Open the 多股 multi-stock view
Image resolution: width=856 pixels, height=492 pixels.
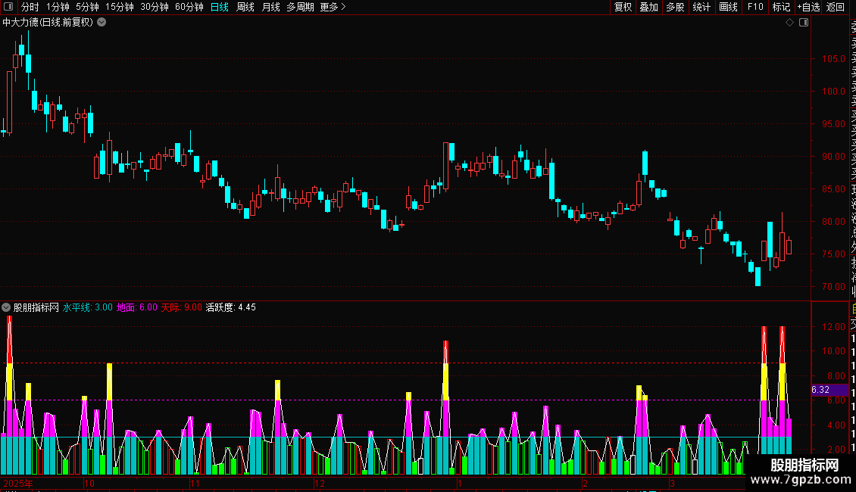pyautogui.click(x=675, y=7)
